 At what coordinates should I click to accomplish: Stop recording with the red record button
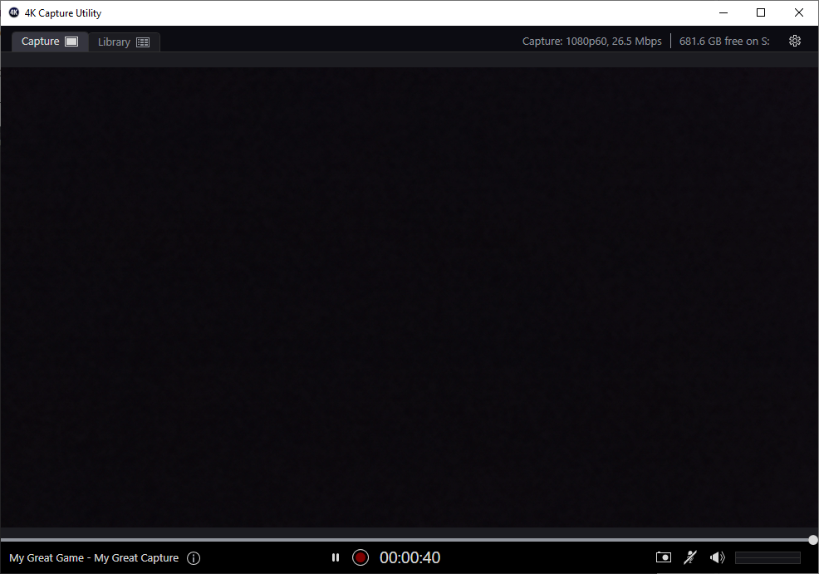click(360, 557)
